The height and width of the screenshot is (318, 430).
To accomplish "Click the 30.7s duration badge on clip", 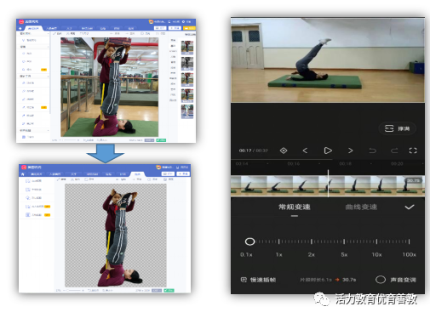I will 413,180.
